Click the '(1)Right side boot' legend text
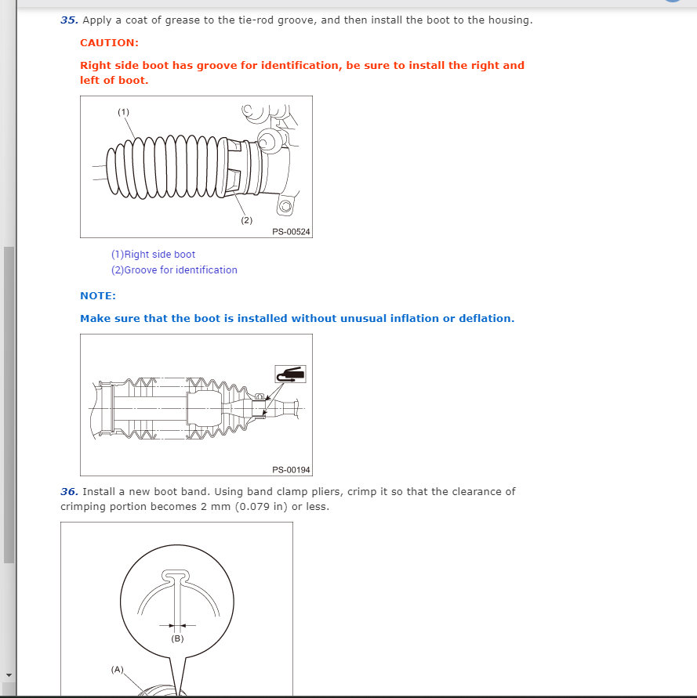 click(153, 254)
